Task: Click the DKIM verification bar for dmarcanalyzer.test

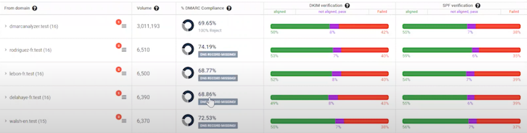Action: click(329, 26)
